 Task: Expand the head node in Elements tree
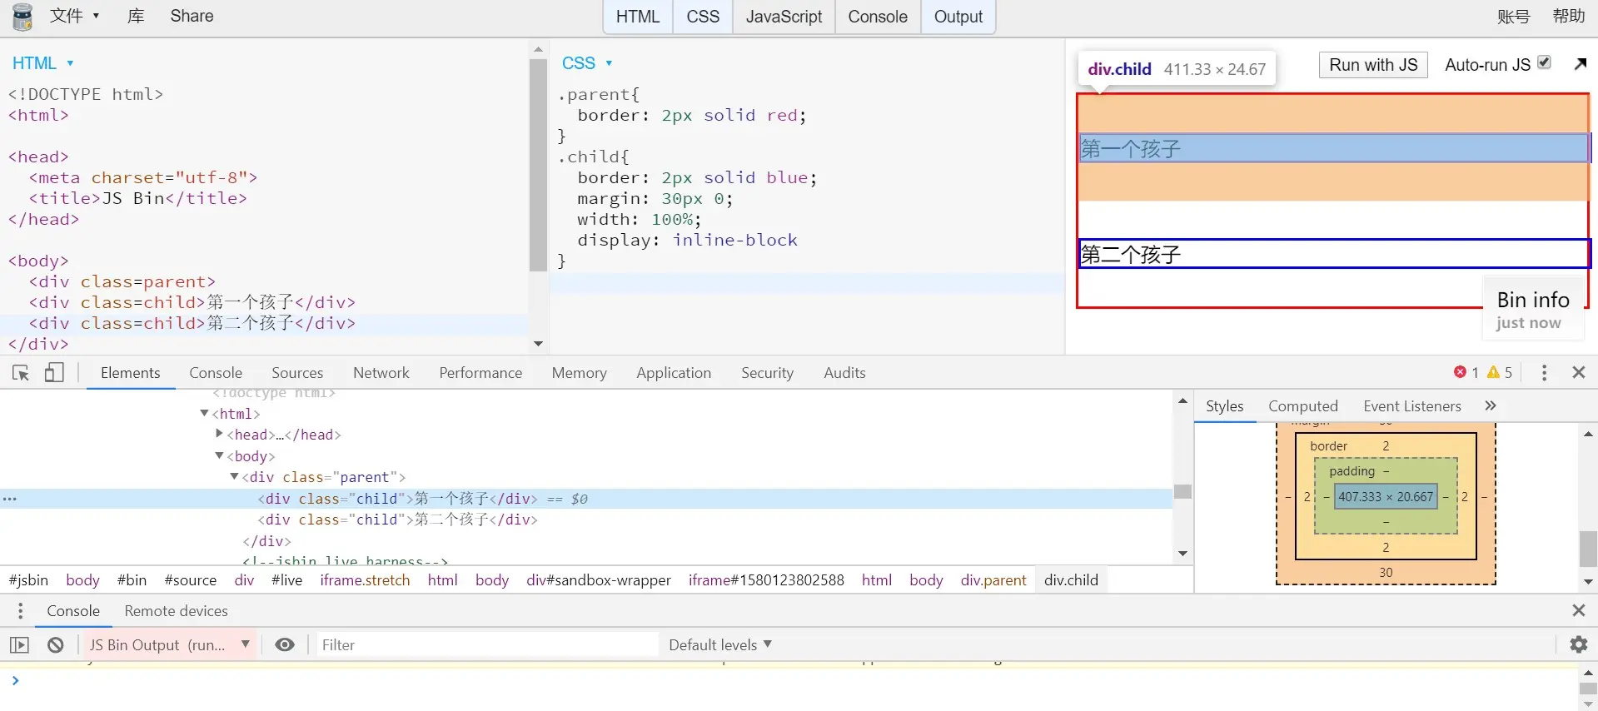coord(220,434)
